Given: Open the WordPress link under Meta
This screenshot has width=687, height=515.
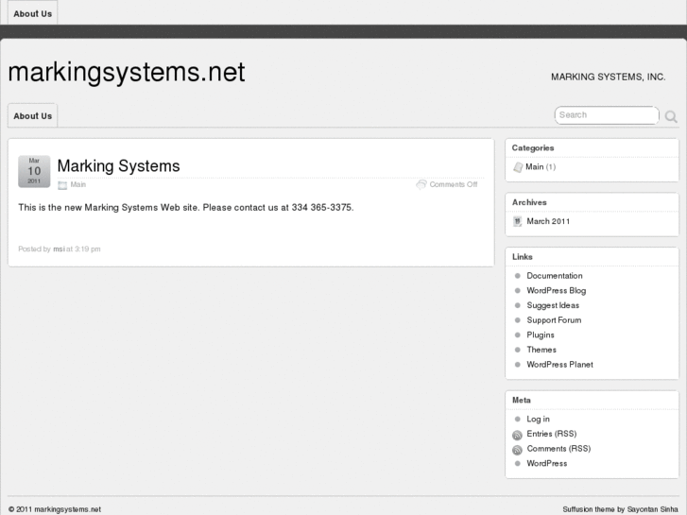Looking at the screenshot, I should click(x=547, y=463).
